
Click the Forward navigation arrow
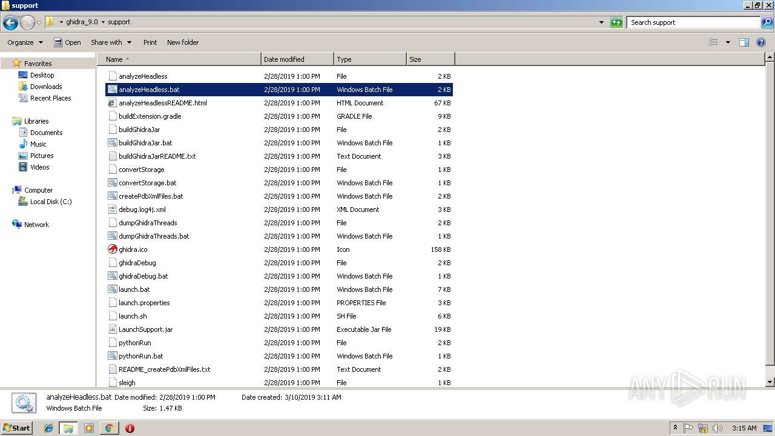pyautogui.click(x=27, y=23)
